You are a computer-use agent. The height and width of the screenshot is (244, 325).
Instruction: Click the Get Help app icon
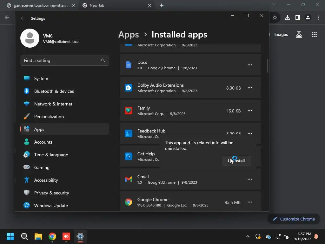pos(129,156)
